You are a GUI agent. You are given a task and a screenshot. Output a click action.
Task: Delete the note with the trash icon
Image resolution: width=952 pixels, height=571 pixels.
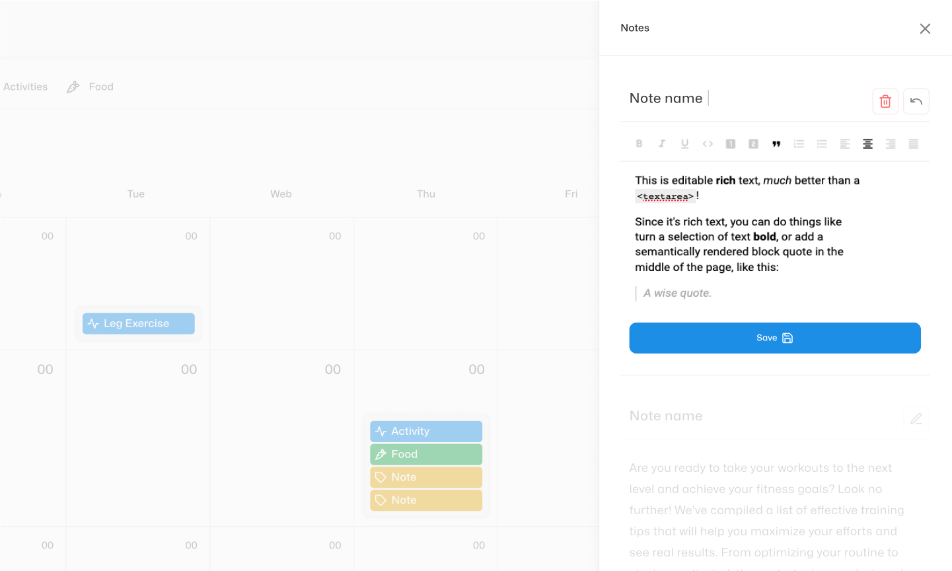coord(885,101)
